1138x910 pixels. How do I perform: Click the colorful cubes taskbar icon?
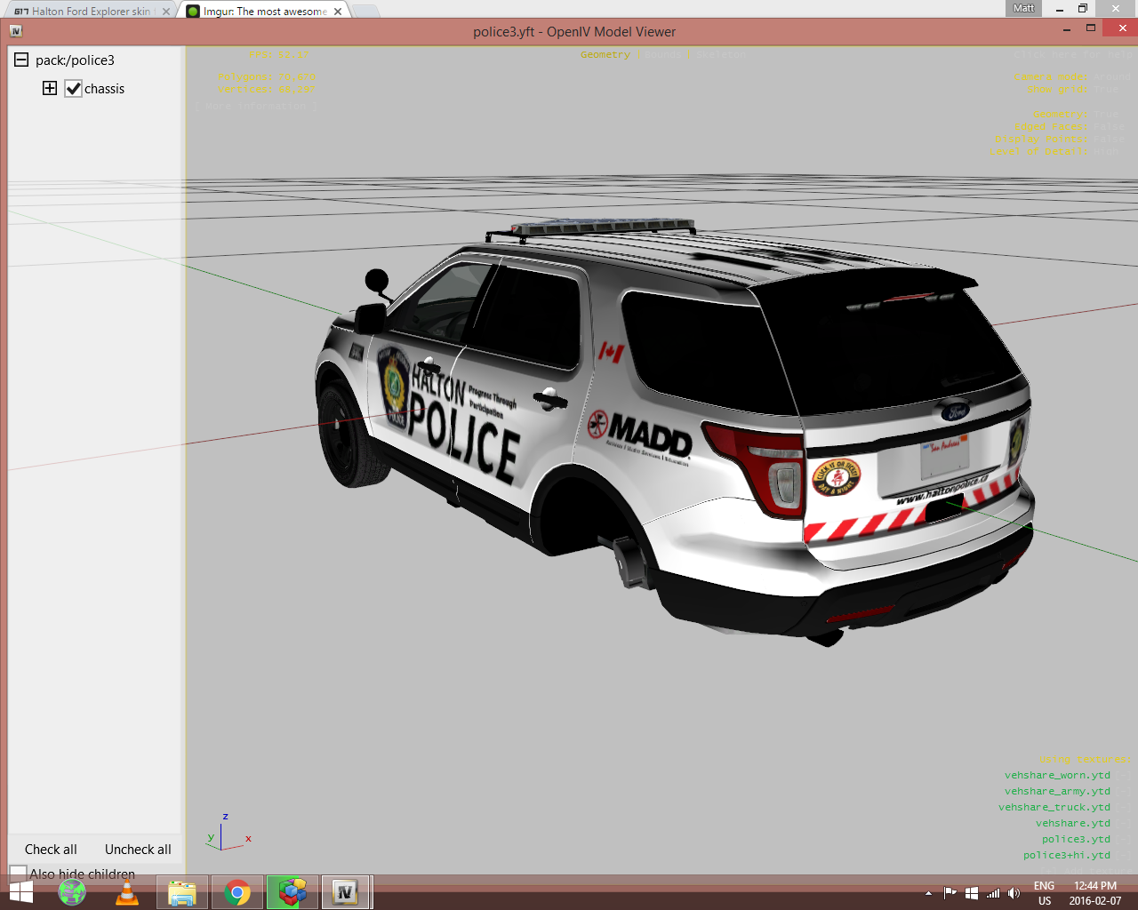[292, 892]
